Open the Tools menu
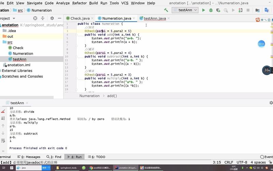273x171 pixels. click(114, 3)
